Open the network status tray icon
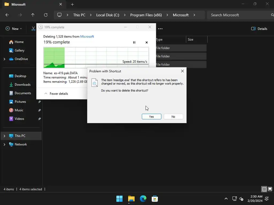The image size is (274, 205). click(x=234, y=199)
